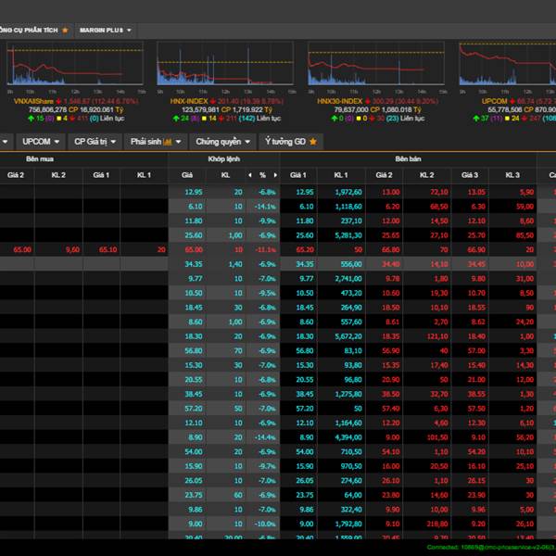This screenshot has width=556, height=556.
Task: Click the Giá 2 header under Bên mua
Action: [x=16, y=175]
